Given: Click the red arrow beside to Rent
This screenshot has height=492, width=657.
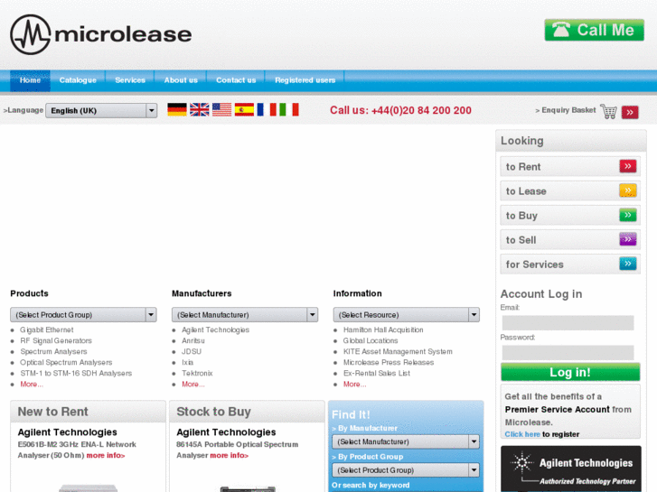Looking at the screenshot, I should click(628, 166).
